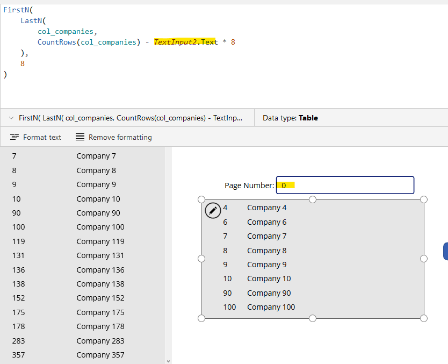Click the Data type: Table label

pos(290,118)
